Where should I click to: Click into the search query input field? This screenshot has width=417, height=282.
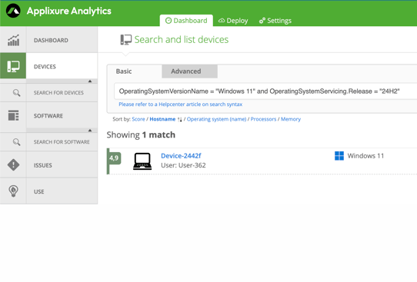click(265, 91)
